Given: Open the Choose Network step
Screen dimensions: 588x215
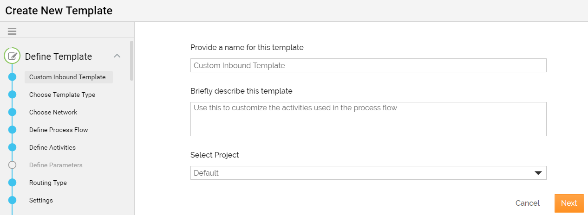Looking at the screenshot, I should (x=53, y=112).
